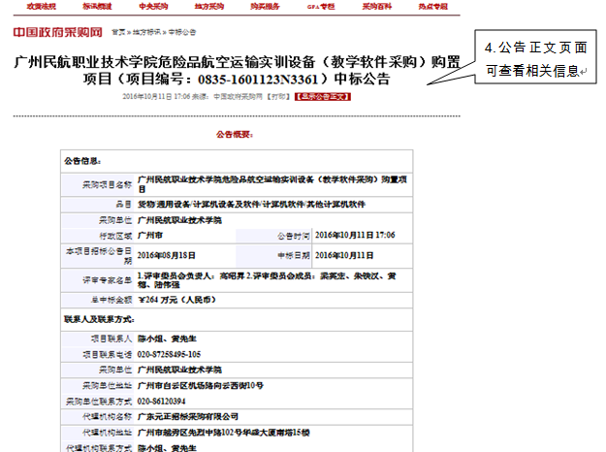Image resolution: width=606 pixels, height=452 pixels.
Task: Open the 标讯频道 navigation tab
Action: click(96, 6)
